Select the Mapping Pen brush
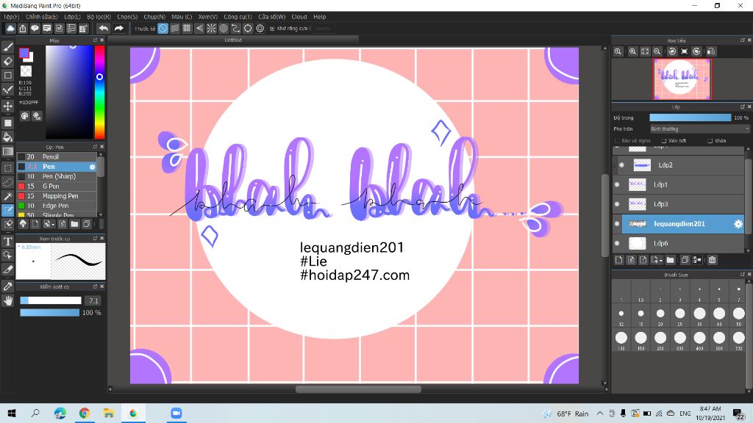Image resolution: width=753 pixels, height=423 pixels. click(x=57, y=196)
